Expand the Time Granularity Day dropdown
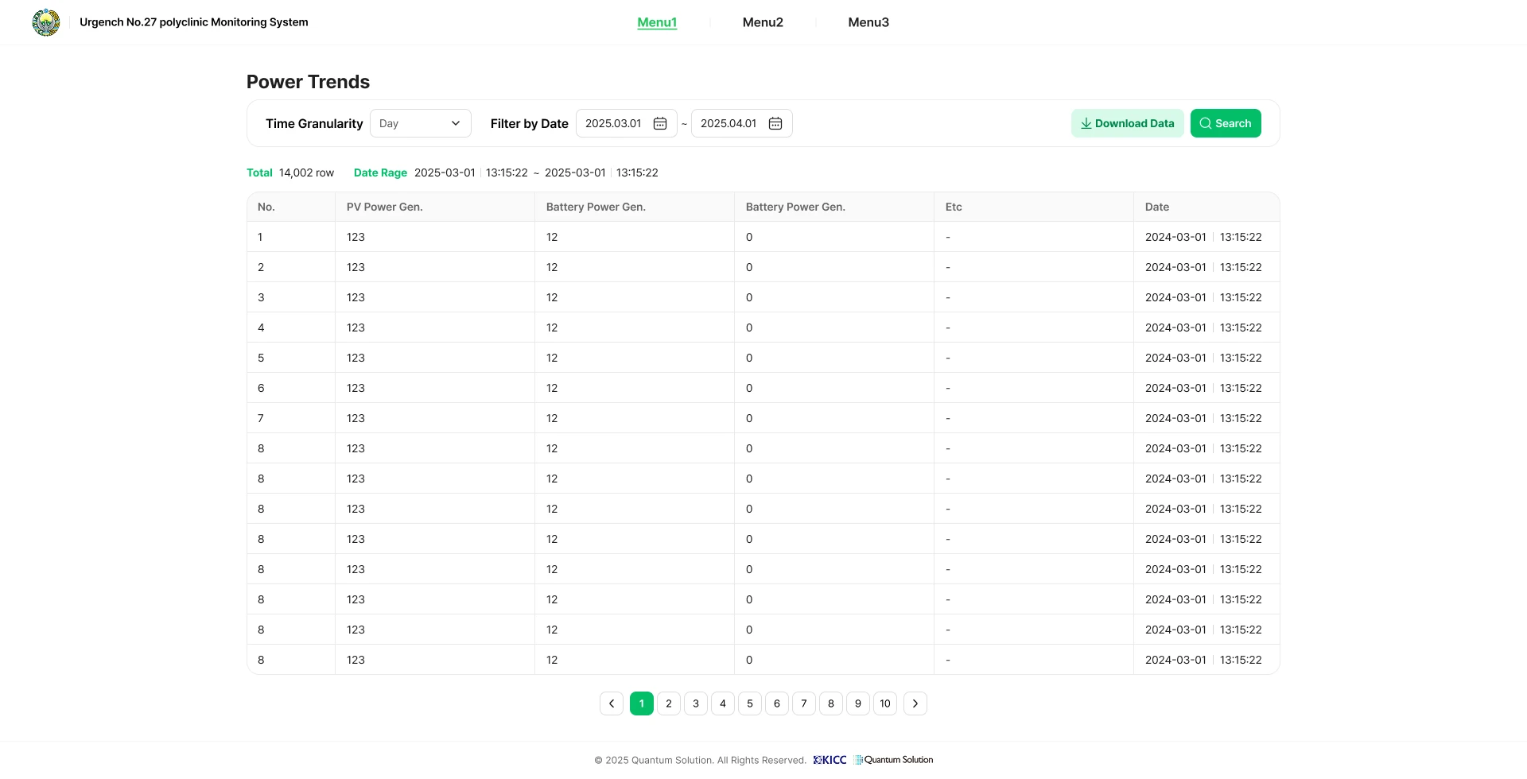Viewport: 1527px width, 779px height. click(421, 123)
